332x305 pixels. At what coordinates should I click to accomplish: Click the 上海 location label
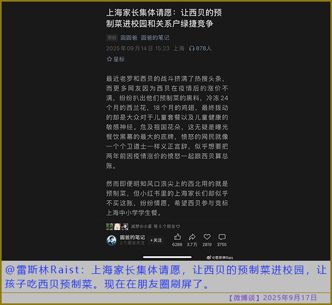[179, 49]
